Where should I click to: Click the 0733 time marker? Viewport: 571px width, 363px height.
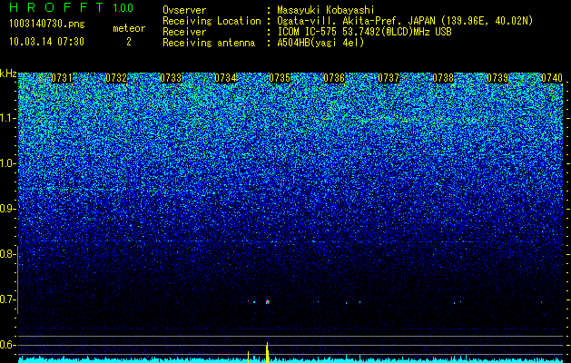(x=171, y=78)
